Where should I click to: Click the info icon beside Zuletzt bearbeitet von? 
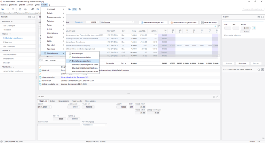click(x=40, y=84)
